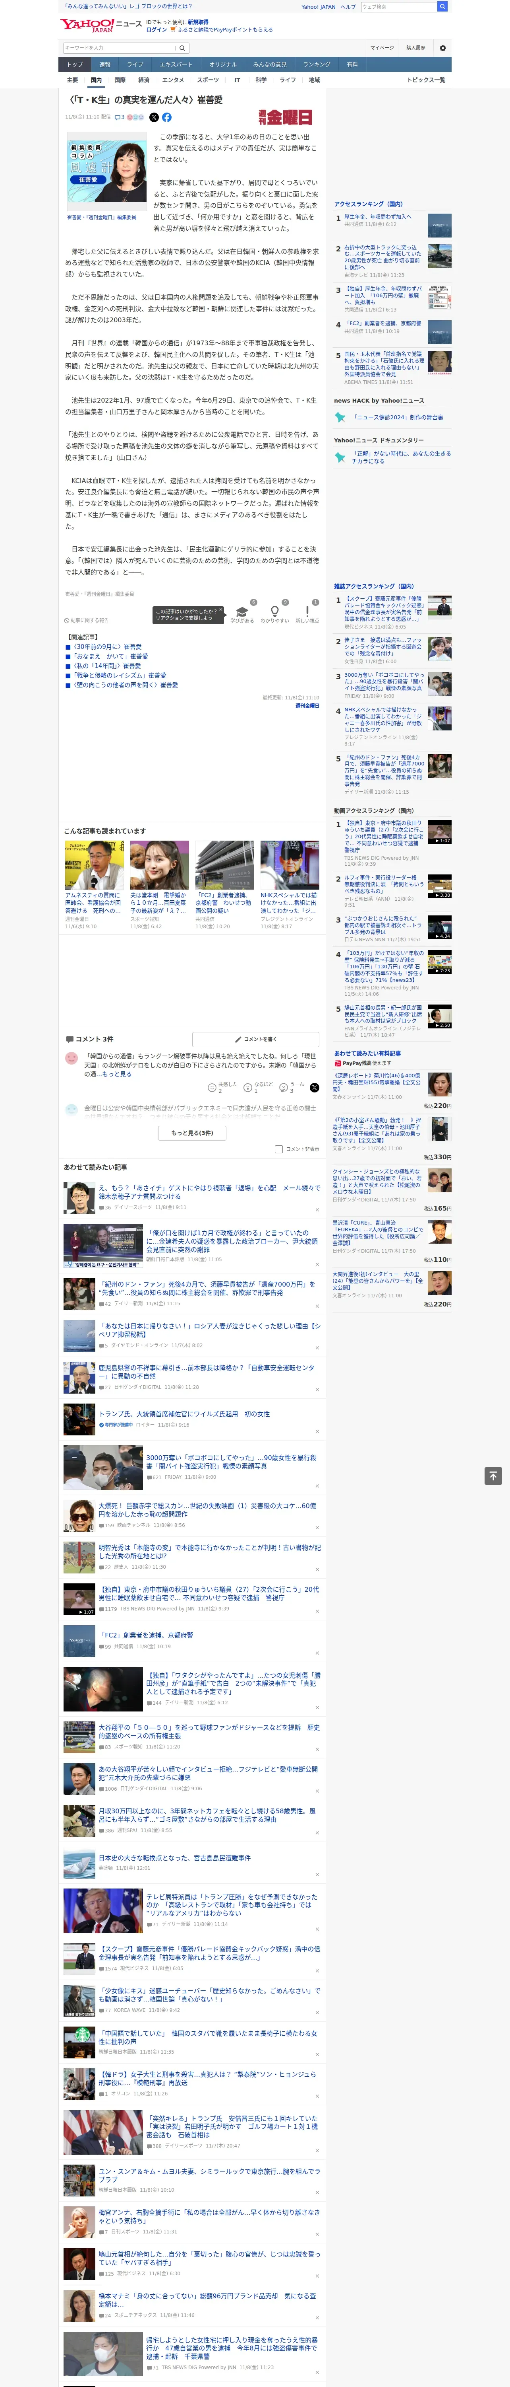Image resolution: width=510 pixels, height=2387 pixels.
Task: Share the comment on X
Action: 314,1087
